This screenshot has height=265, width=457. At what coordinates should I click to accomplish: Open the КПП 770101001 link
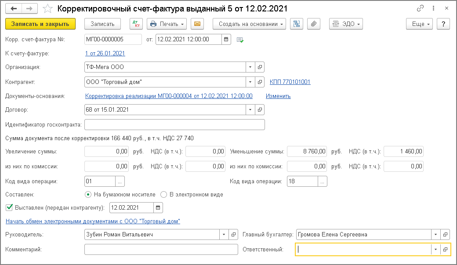(290, 82)
